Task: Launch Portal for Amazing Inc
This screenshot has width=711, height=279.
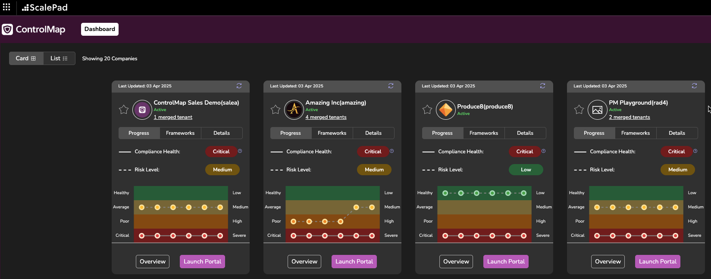Action: click(354, 261)
